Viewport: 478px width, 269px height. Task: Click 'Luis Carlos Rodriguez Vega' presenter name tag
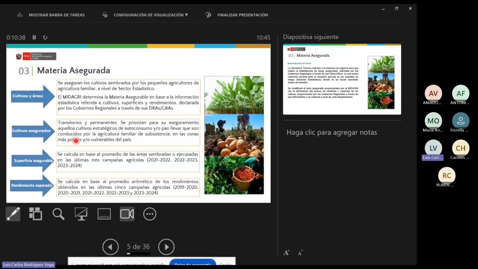pyautogui.click(x=28, y=265)
